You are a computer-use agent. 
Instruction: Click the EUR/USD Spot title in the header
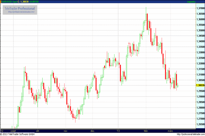(x=10, y=2)
